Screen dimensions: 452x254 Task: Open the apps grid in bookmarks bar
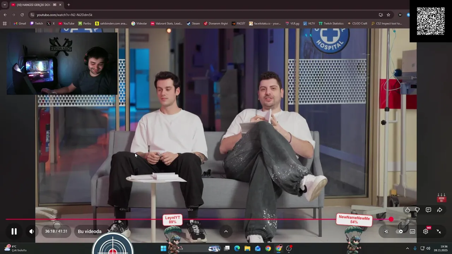(5, 24)
